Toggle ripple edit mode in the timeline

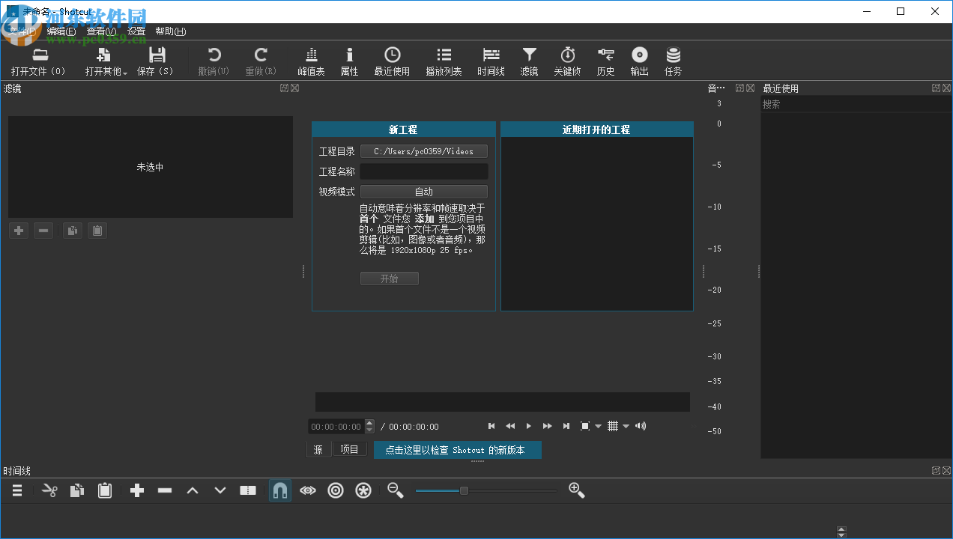[335, 490]
